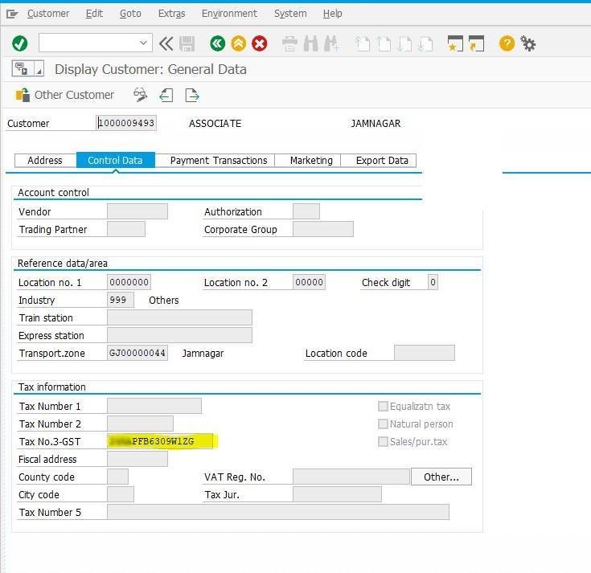Click the previous tab page icon
This screenshot has height=573, width=591.
point(166,95)
